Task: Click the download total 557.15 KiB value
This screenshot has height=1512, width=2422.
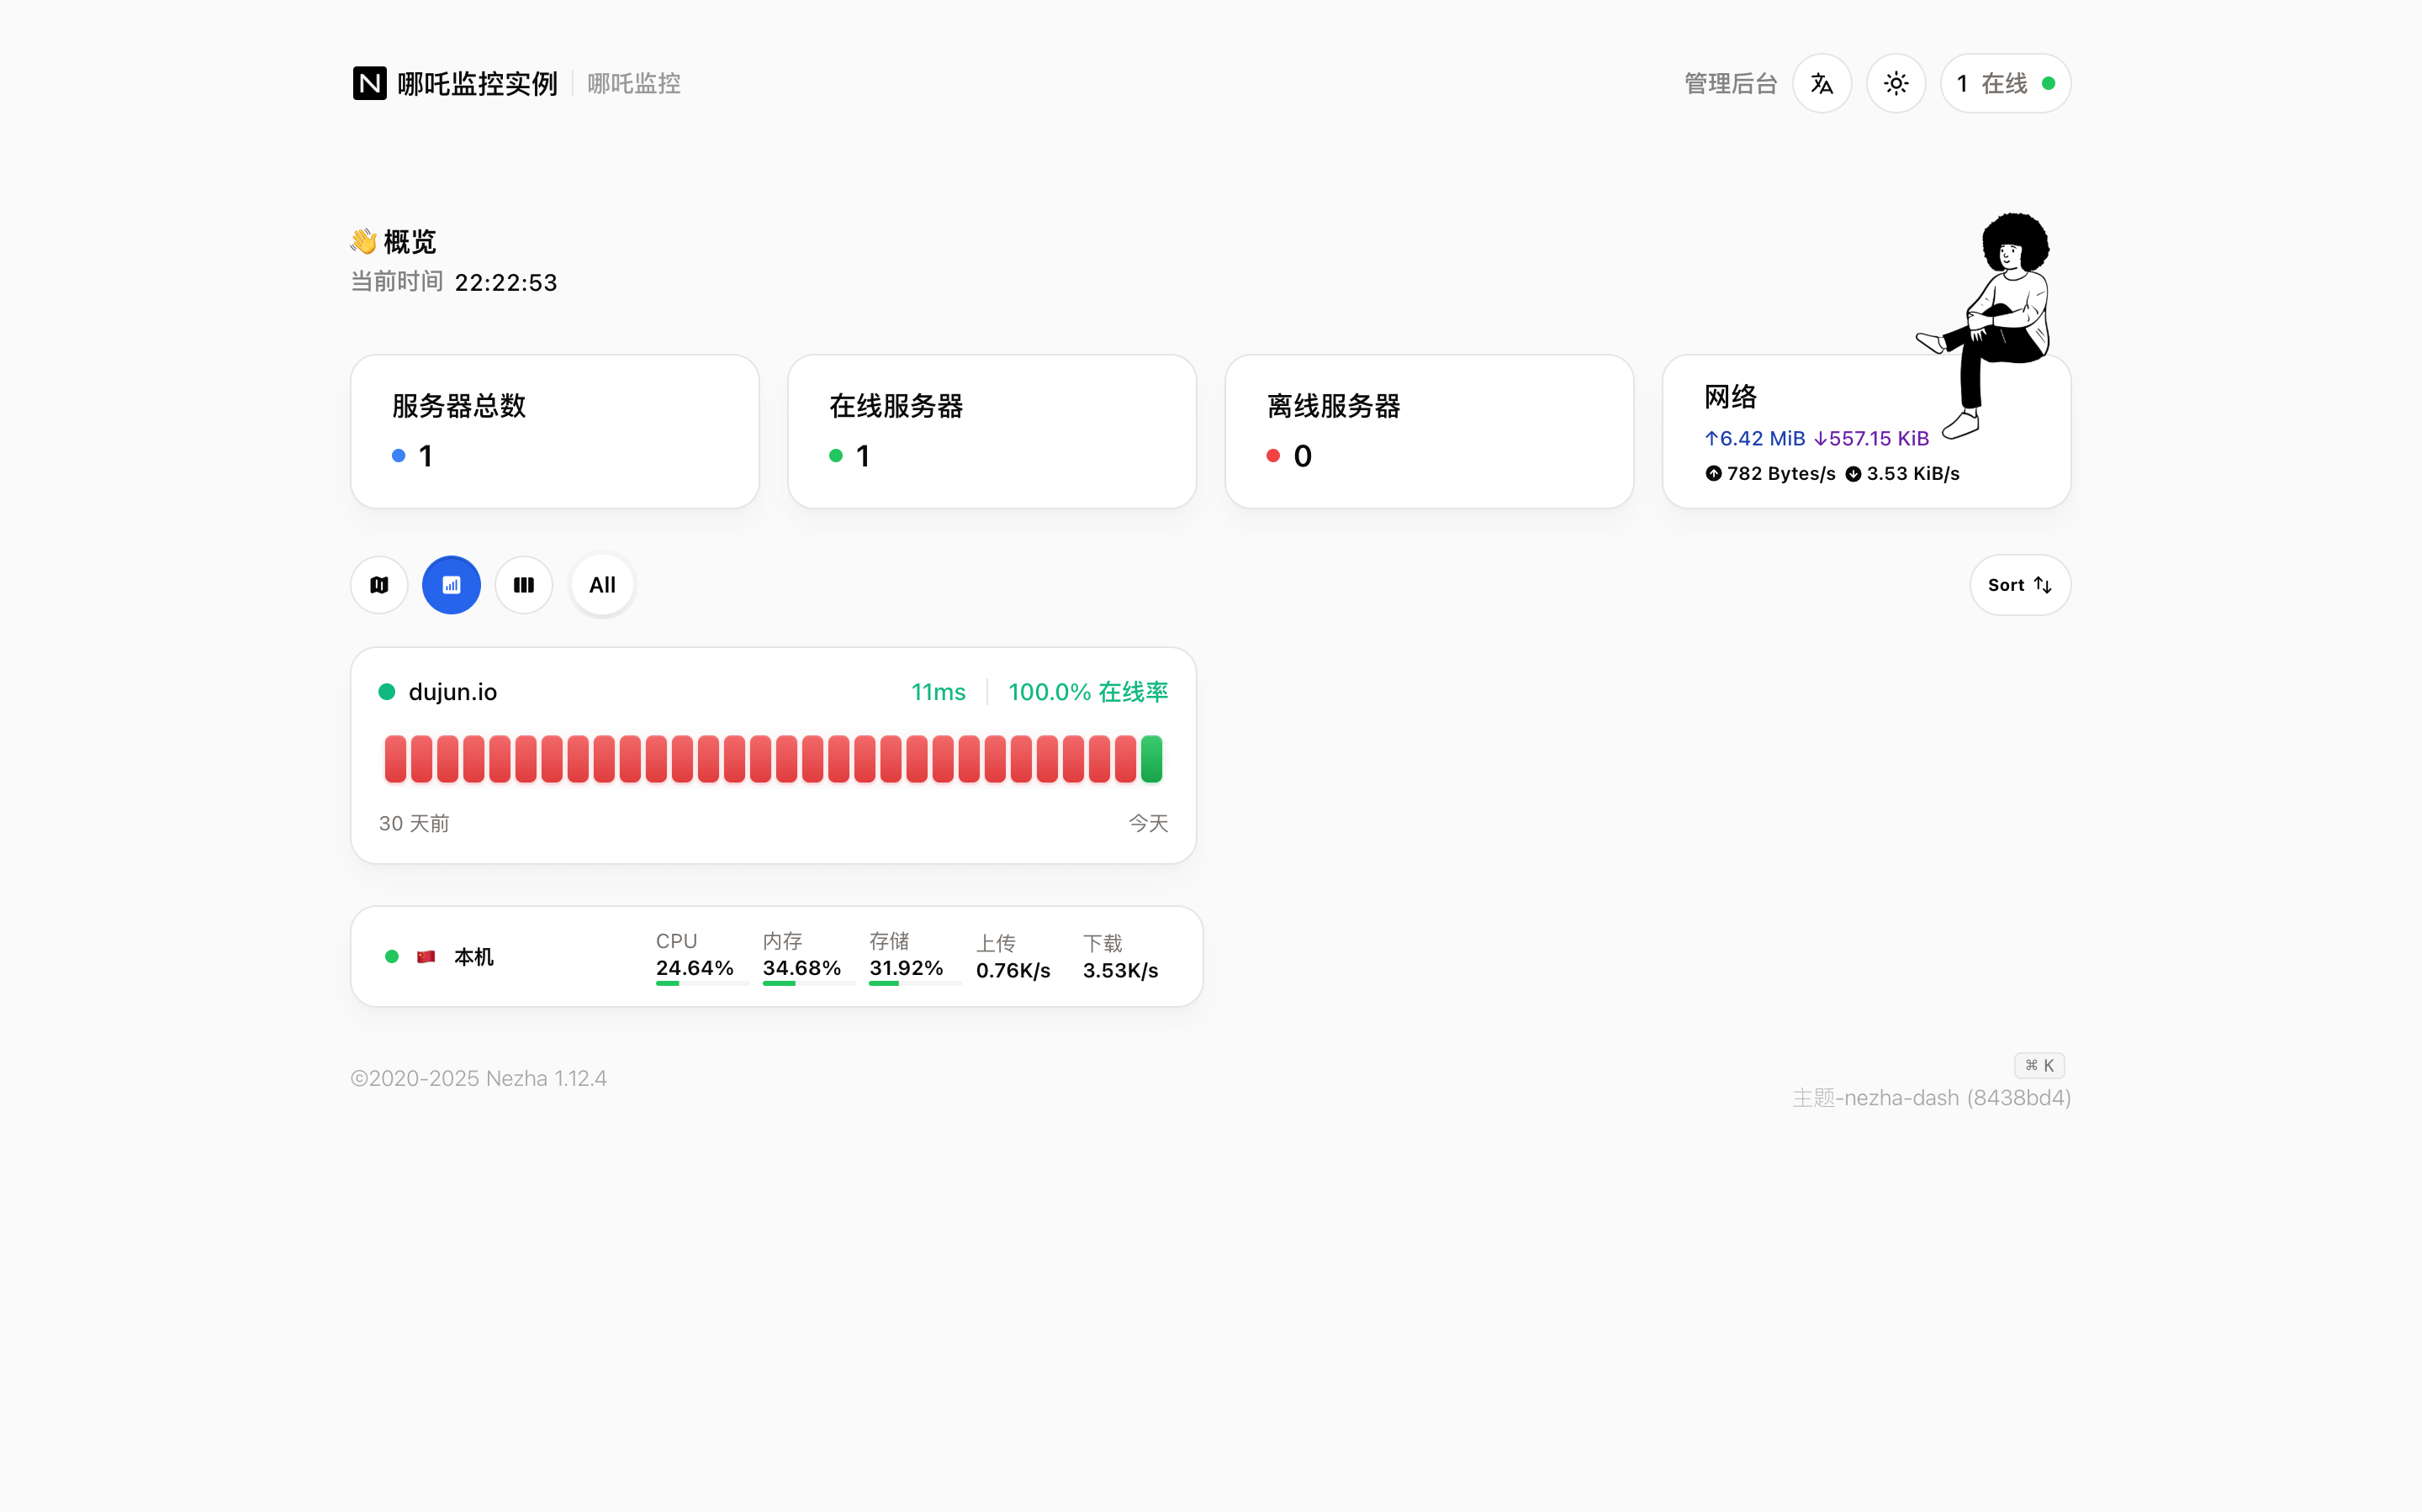Action: point(1871,438)
